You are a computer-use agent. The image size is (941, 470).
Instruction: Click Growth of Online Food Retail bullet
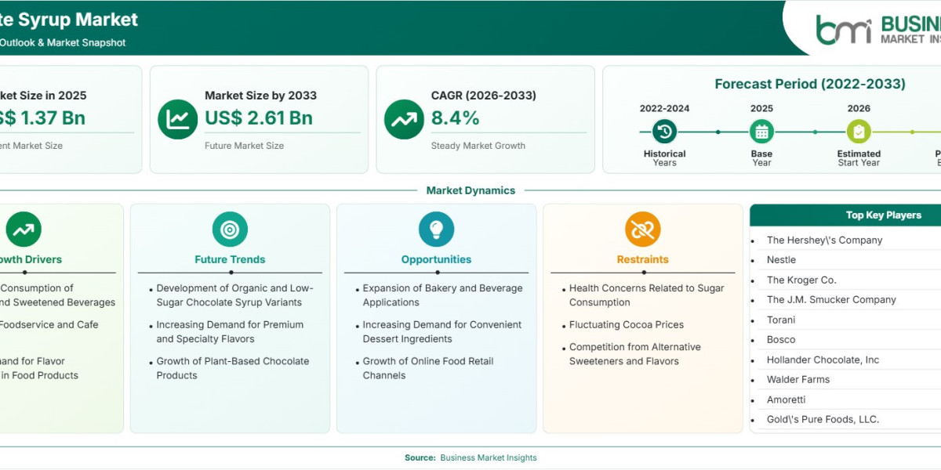click(x=428, y=368)
